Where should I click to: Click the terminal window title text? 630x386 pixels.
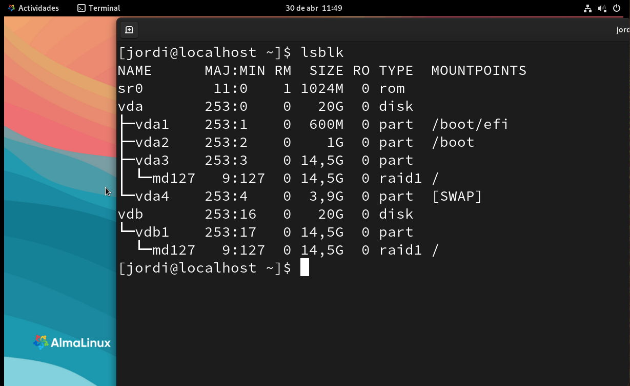[x=622, y=30]
